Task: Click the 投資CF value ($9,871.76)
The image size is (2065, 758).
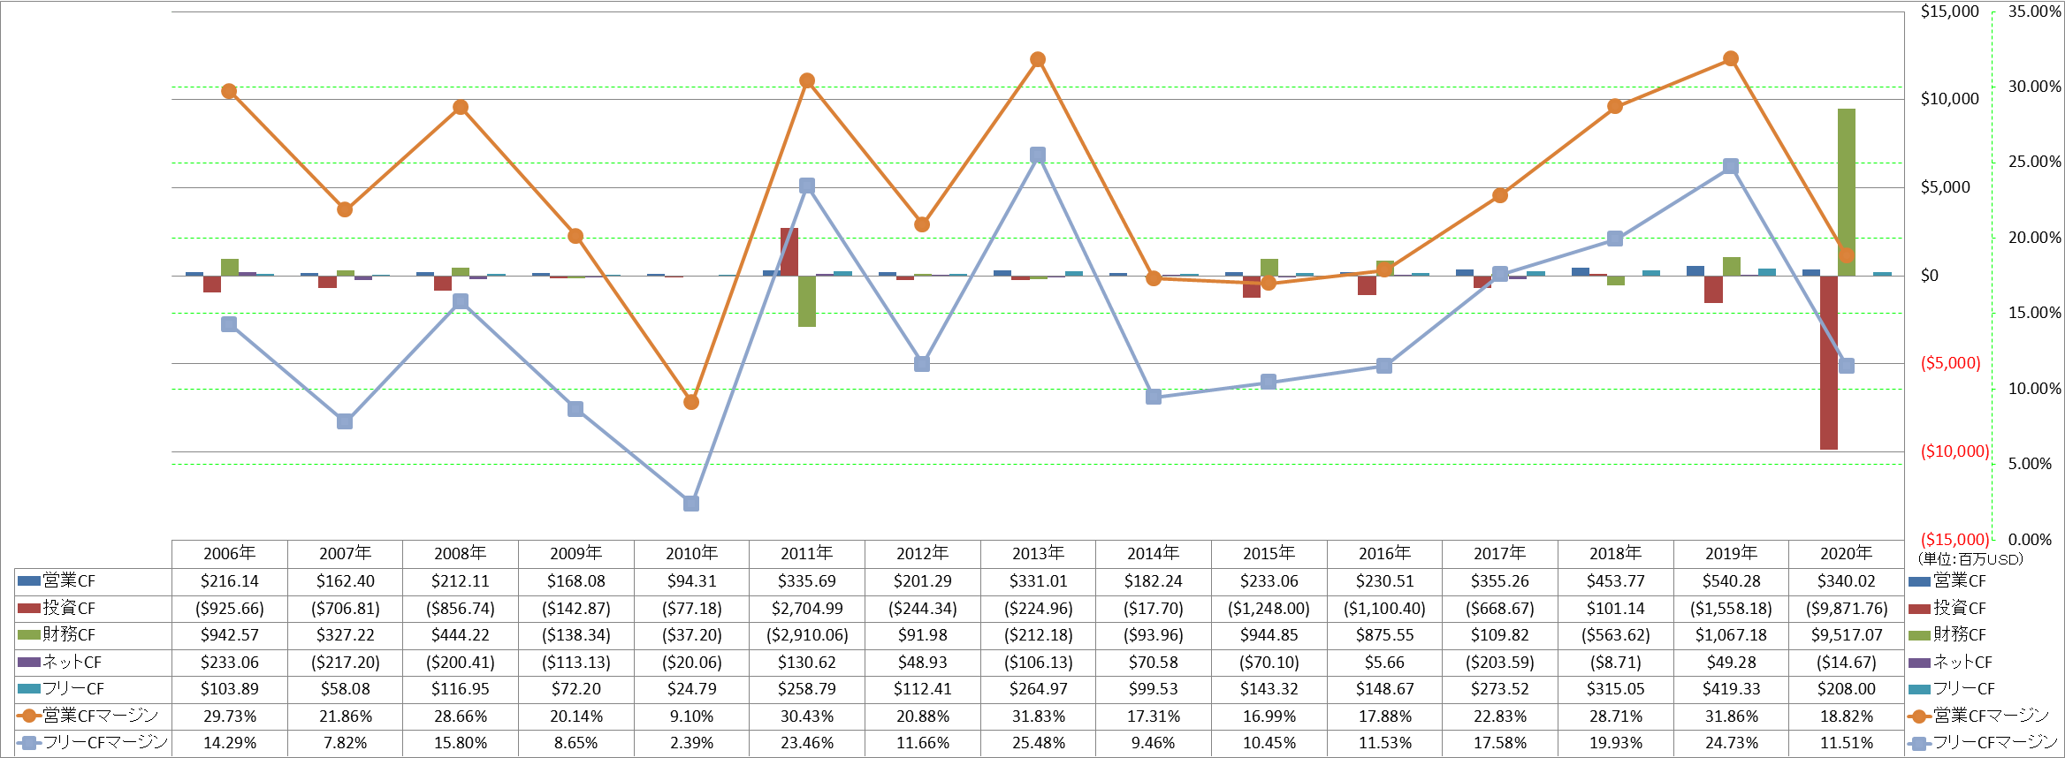Action: (x=1847, y=609)
